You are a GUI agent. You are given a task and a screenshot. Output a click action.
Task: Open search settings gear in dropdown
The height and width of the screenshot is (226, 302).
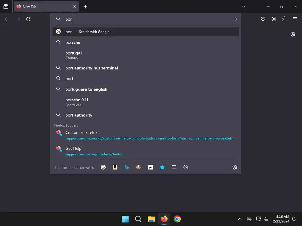tap(234, 167)
